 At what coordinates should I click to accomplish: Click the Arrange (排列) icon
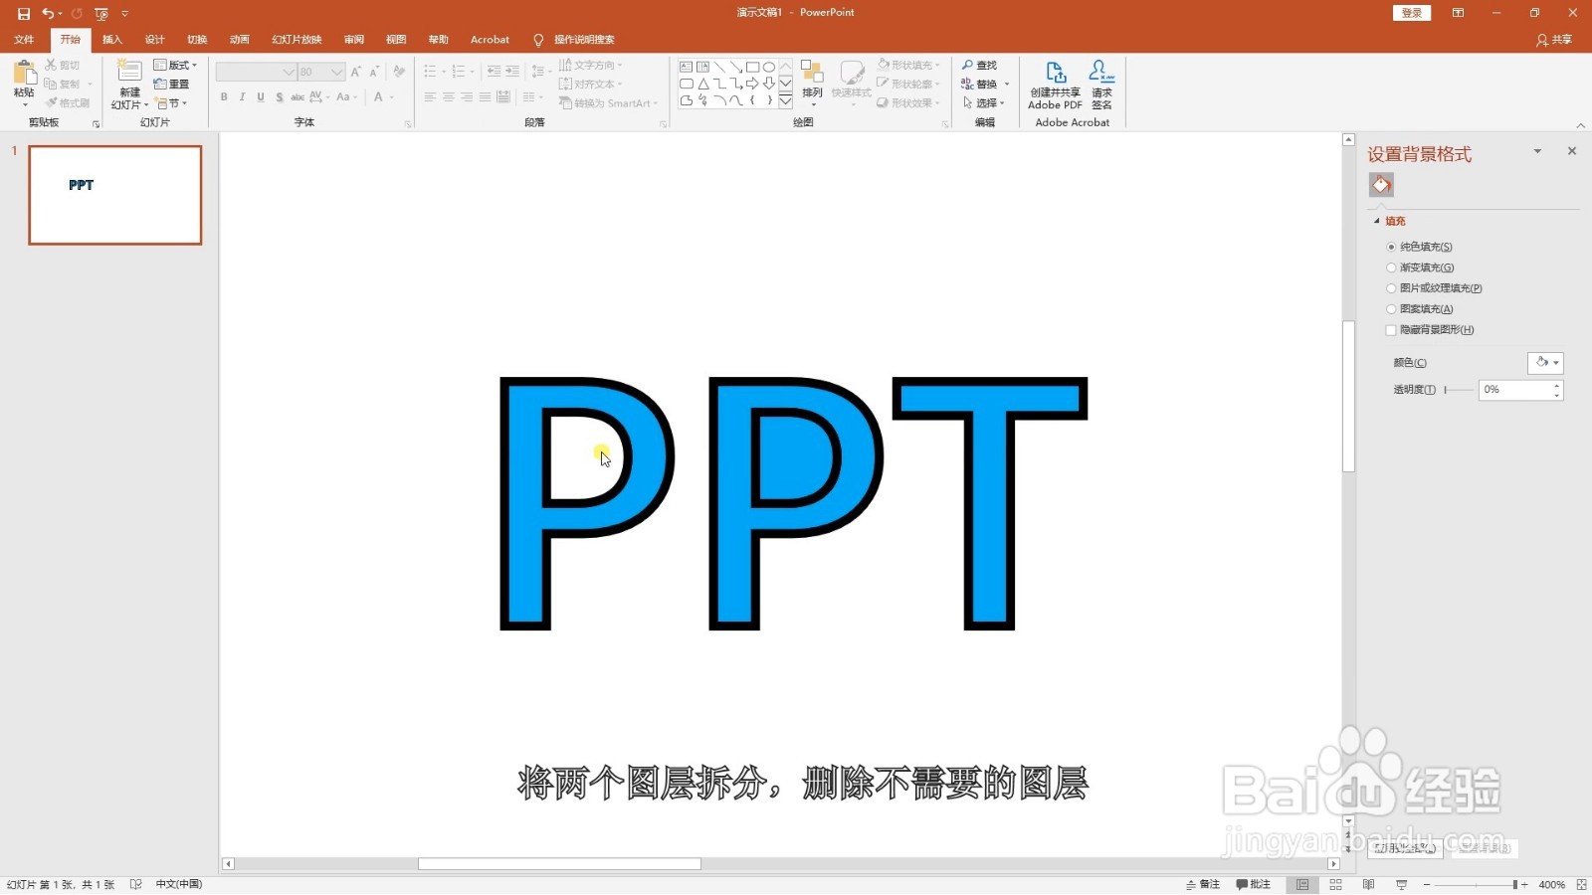[811, 80]
